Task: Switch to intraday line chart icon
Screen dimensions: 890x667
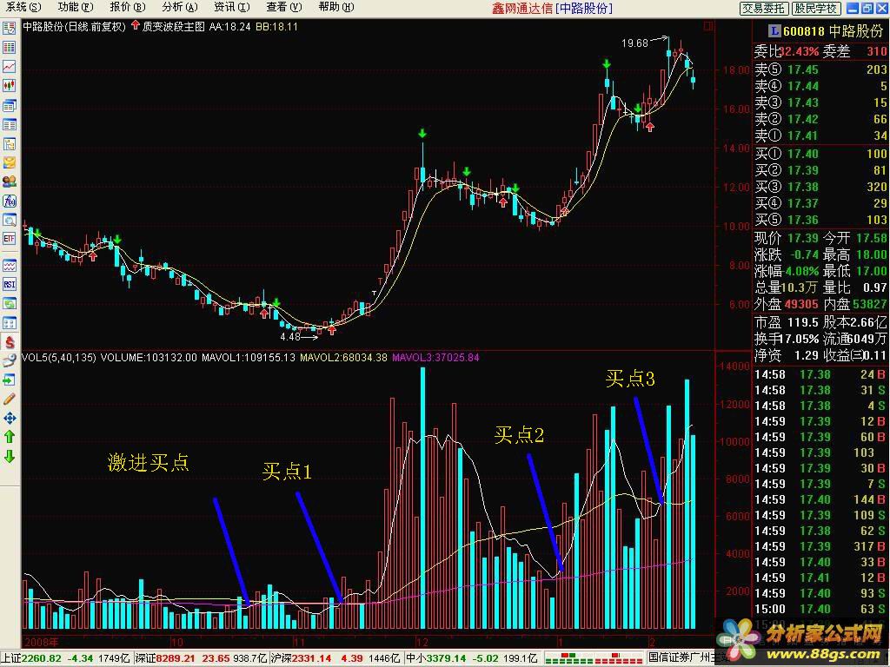Action: click(x=9, y=67)
